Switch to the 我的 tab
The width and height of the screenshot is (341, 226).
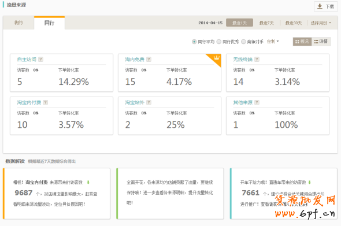click(18, 23)
